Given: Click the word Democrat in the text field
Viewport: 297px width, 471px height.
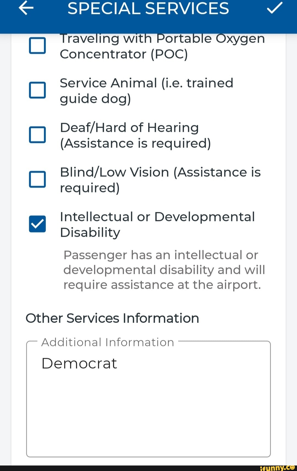Looking at the screenshot, I should [x=79, y=363].
